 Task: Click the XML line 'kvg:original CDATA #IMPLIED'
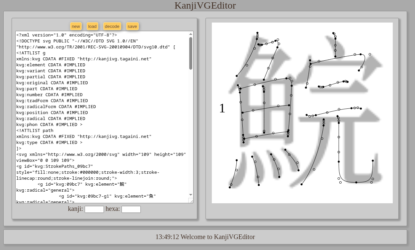tap(52, 83)
